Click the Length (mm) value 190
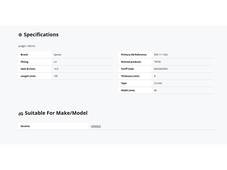227x170 pixels. (56, 76)
